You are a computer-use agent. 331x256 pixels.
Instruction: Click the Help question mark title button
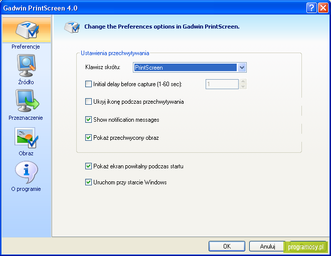(311, 8)
